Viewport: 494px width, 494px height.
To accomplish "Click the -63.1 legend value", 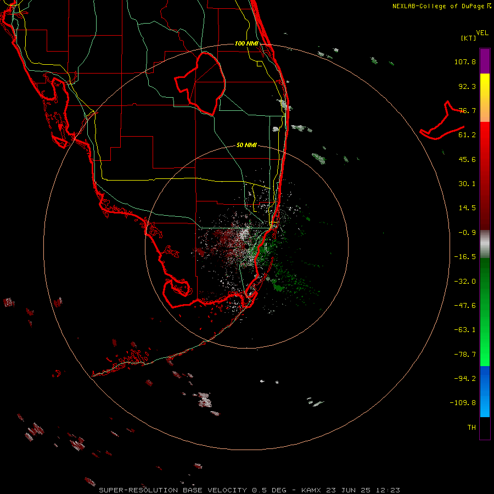I will (465, 330).
